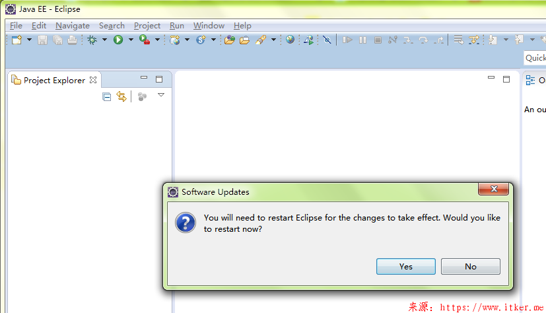The width and height of the screenshot is (546, 313).
Task: Click the Open Task folder icon
Action: 245,40
